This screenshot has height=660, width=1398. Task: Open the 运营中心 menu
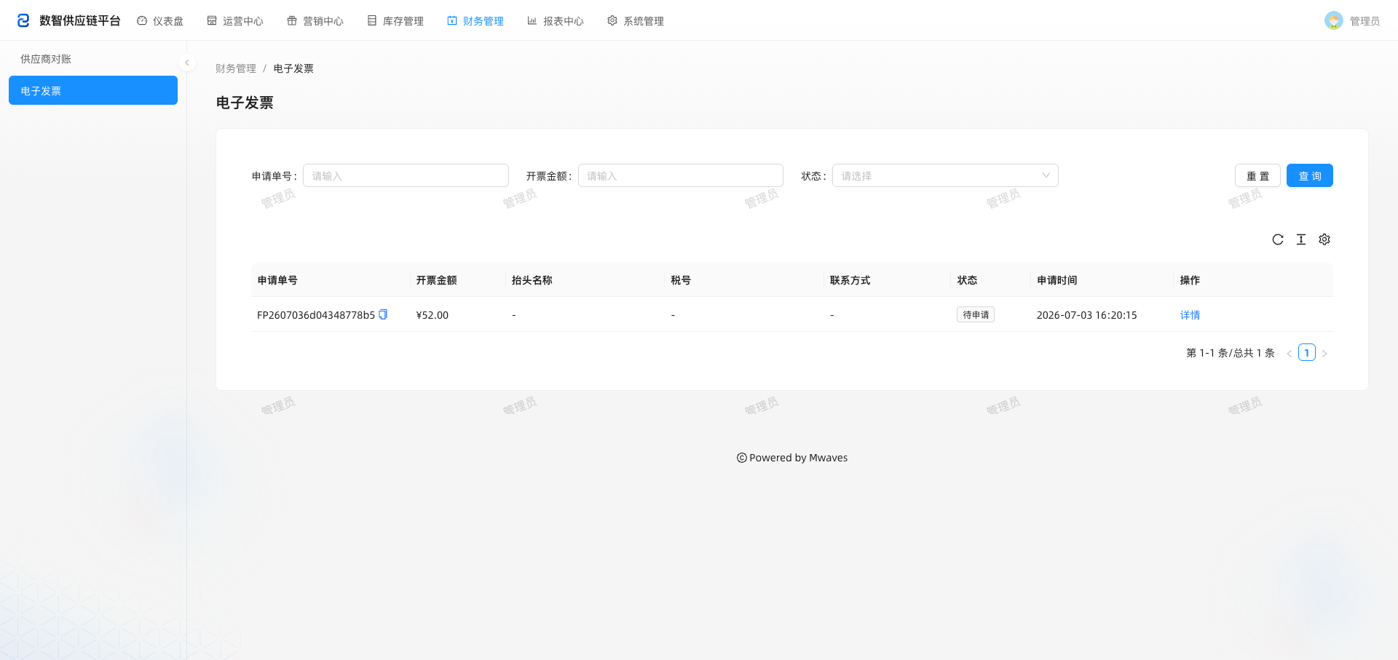tap(235, 21)
